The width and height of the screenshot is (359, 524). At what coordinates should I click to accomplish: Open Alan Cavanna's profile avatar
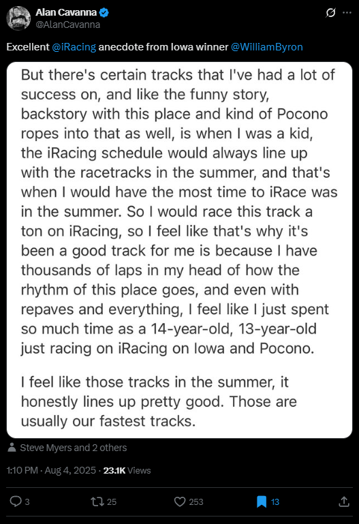[18, 18]
